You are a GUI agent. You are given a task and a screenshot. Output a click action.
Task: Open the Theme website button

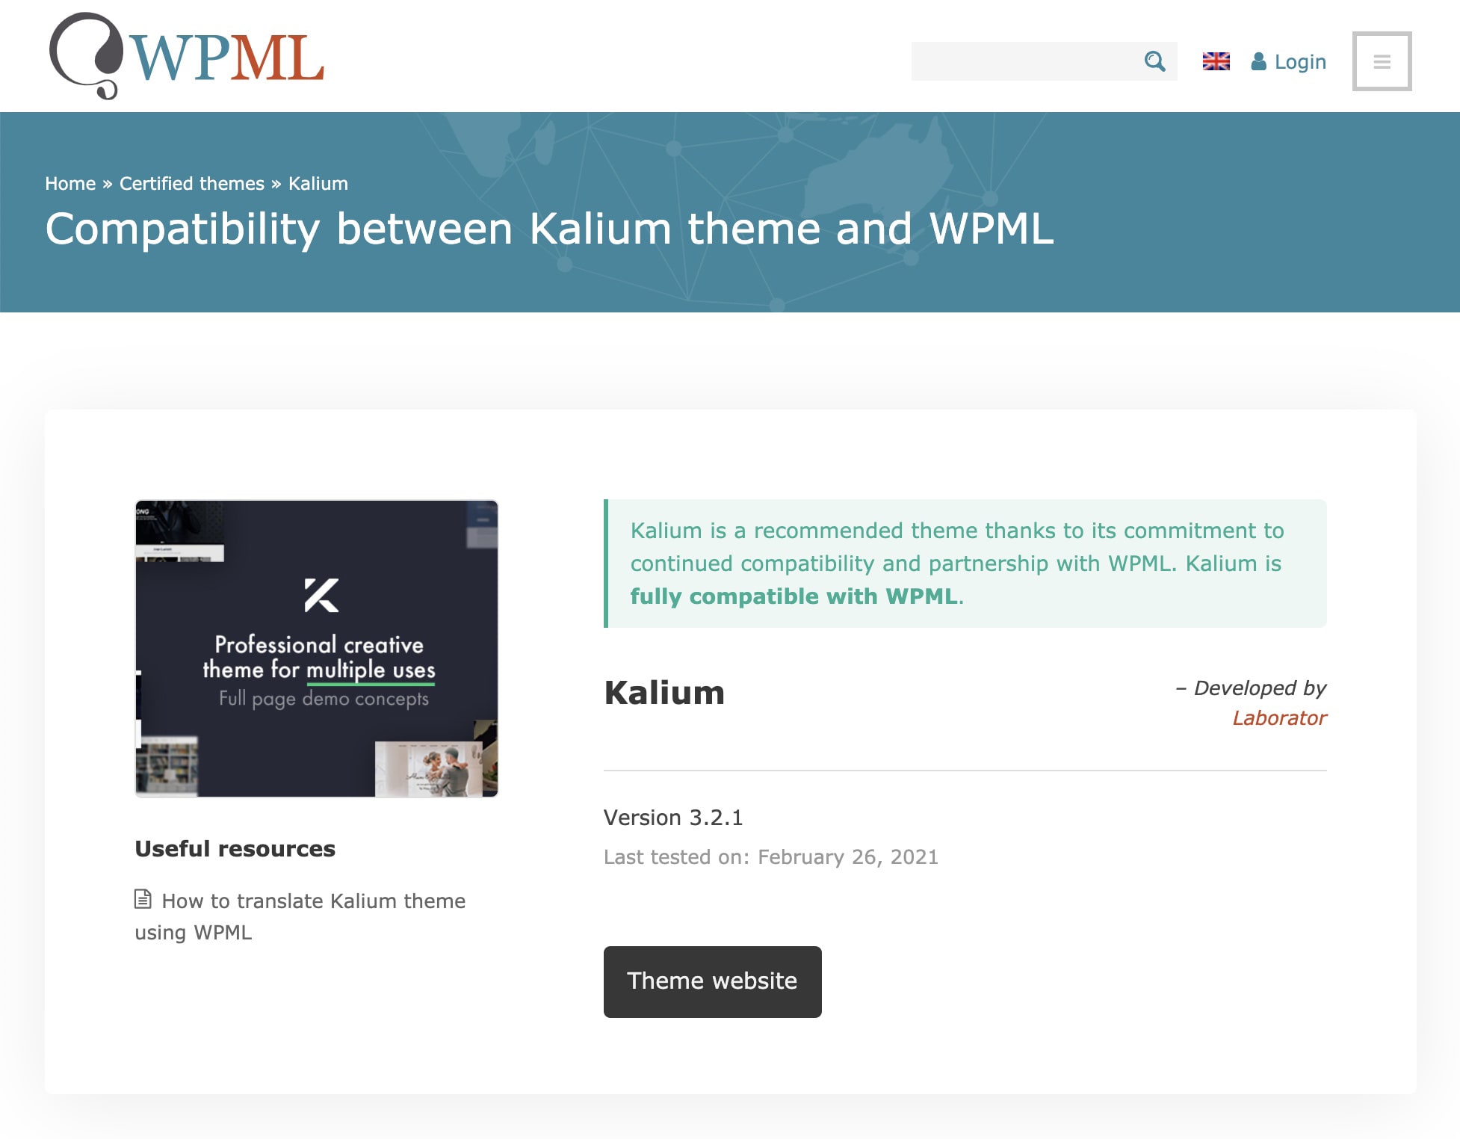coord(712,981)
